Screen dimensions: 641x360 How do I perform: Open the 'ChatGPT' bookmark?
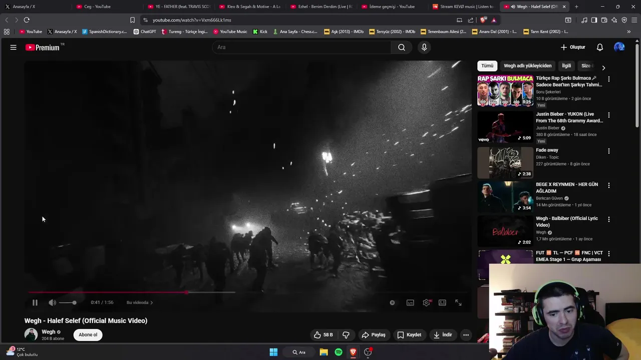[x=145, y=31]
